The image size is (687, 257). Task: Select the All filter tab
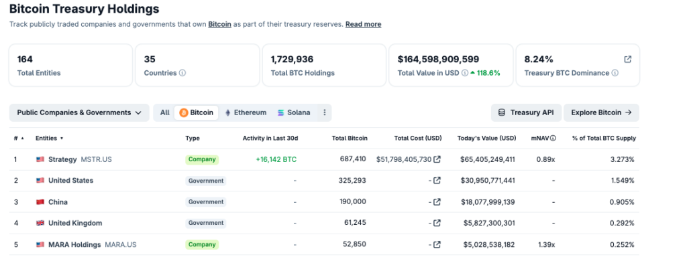point(165,112)
